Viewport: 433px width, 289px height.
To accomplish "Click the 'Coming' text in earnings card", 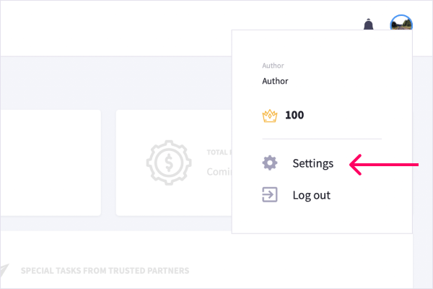I will pos(219,172).
